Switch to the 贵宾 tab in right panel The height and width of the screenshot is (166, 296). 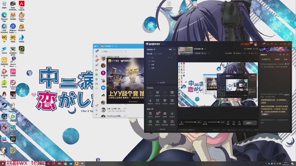click(x=286, y=59)
